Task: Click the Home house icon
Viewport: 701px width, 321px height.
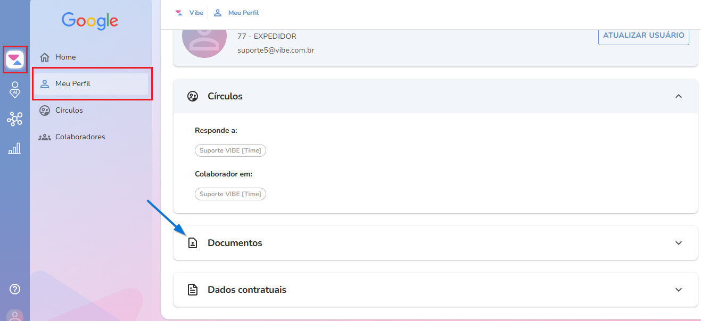Action: [45, 57]
